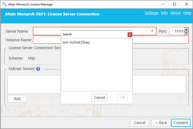Open the Help link

(x=187, y=13)
